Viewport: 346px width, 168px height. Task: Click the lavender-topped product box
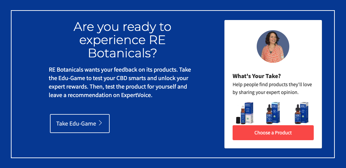tap(249, 113)
